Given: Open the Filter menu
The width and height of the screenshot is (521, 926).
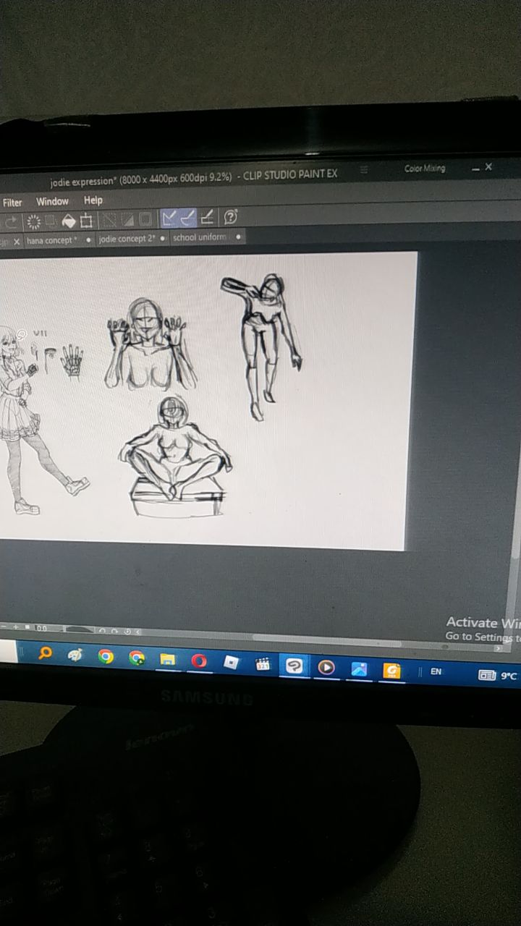Looking at the screenshot, I should pyautogui.click(x=12, y=203).
